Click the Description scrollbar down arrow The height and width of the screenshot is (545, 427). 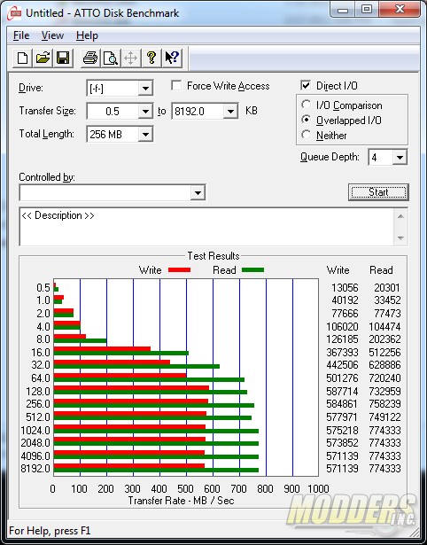point(400,238)
